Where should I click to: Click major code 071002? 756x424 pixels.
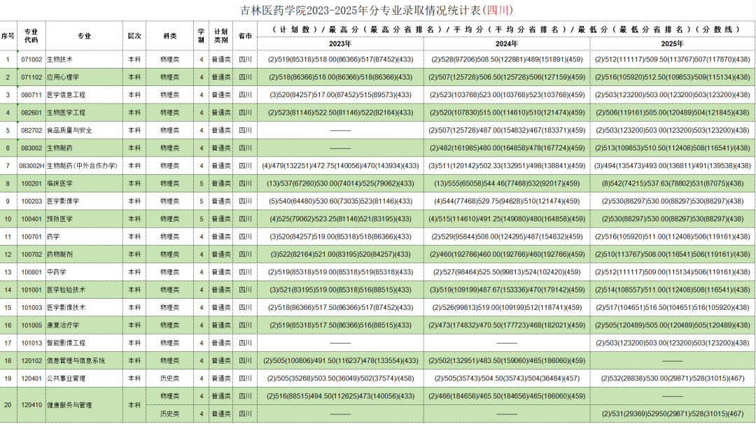[x=31, y=59]
